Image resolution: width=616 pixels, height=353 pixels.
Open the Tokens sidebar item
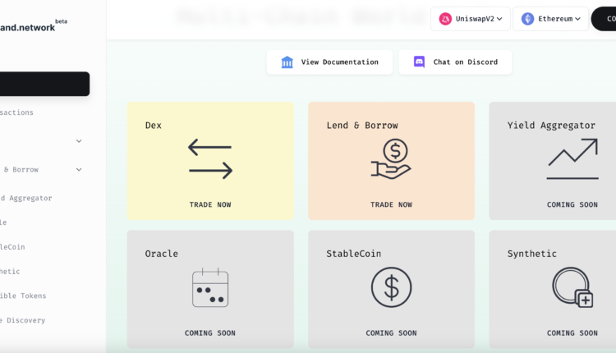coord(23,296)
